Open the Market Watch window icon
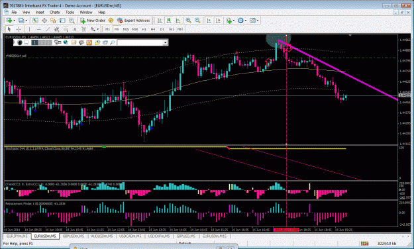 35,21
